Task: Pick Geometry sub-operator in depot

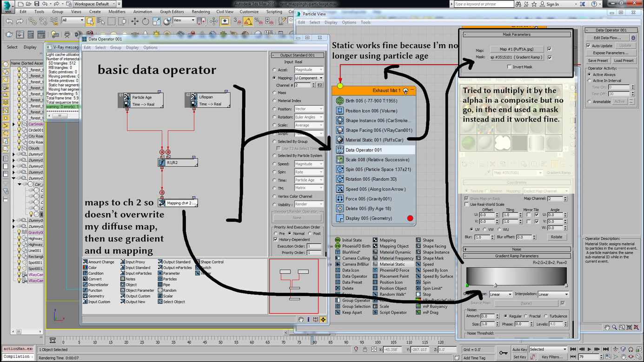Action: [93, 296]
